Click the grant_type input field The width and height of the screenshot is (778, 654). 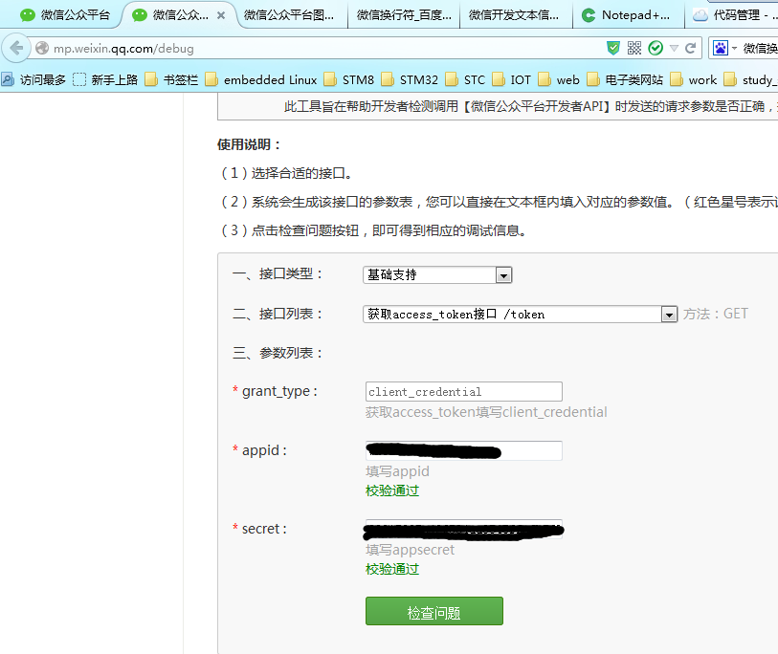point(463,392)
